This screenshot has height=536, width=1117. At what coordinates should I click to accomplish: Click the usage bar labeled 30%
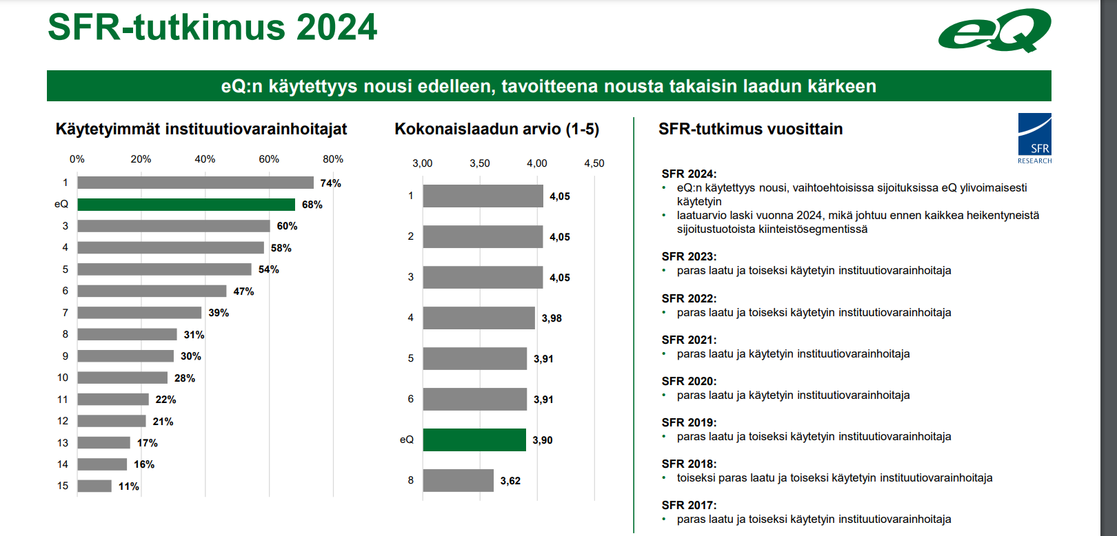click(125, 356)
